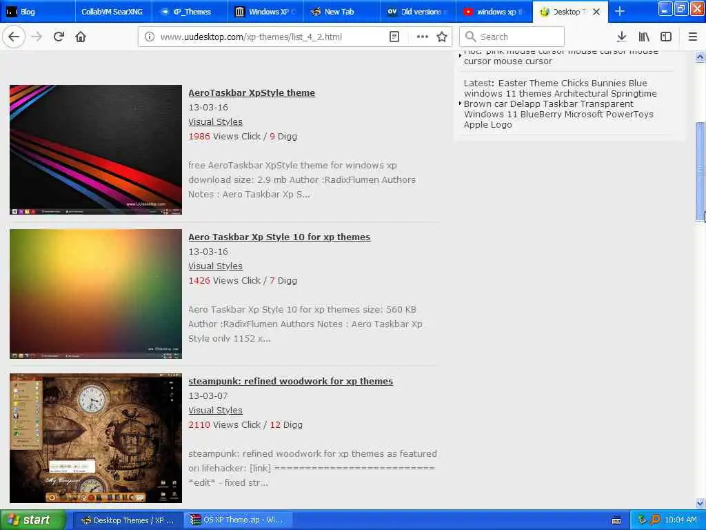Screen dimensions: 706x530
Task: Select Desktop Themes / XP taskbar button
Action: click(128, 520)
